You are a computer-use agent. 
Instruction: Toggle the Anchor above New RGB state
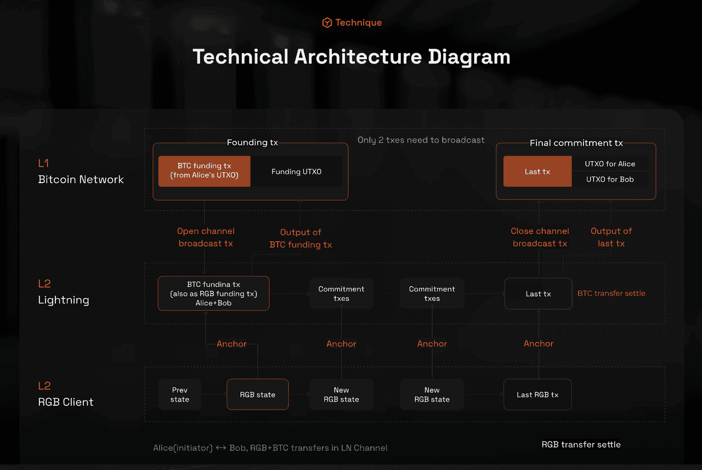341,344
